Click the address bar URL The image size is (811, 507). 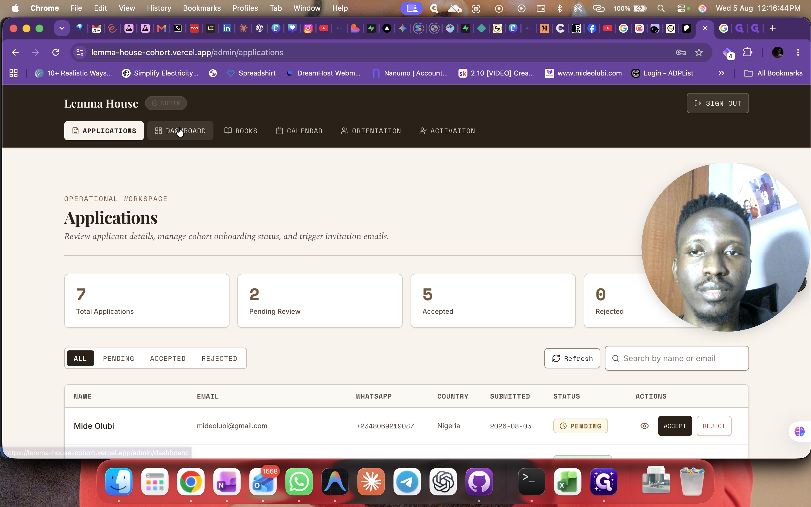click(187, 52)
